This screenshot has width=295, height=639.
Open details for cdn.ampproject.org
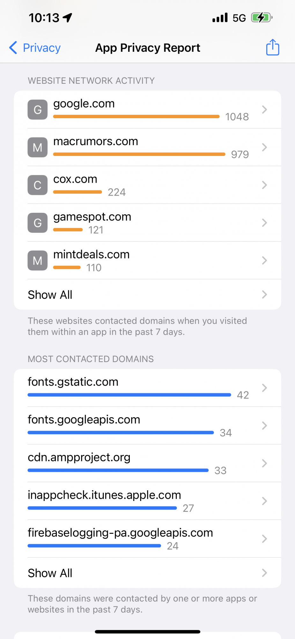click(264, 463)
